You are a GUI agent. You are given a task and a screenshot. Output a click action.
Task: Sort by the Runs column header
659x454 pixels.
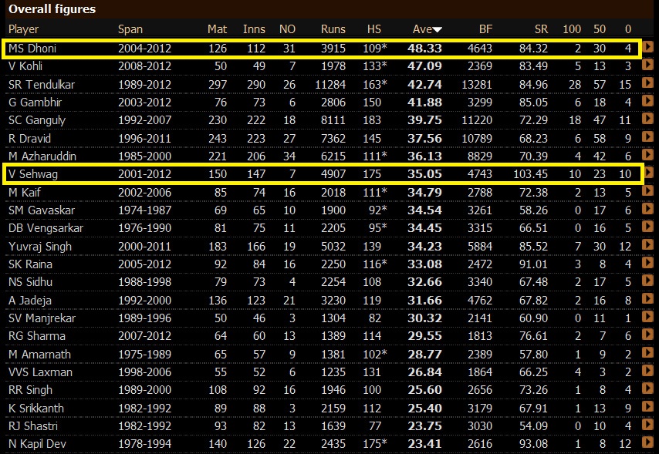click(333, 29)
